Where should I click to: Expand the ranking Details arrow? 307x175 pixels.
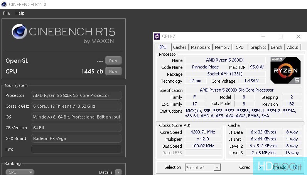pos(118,172)
